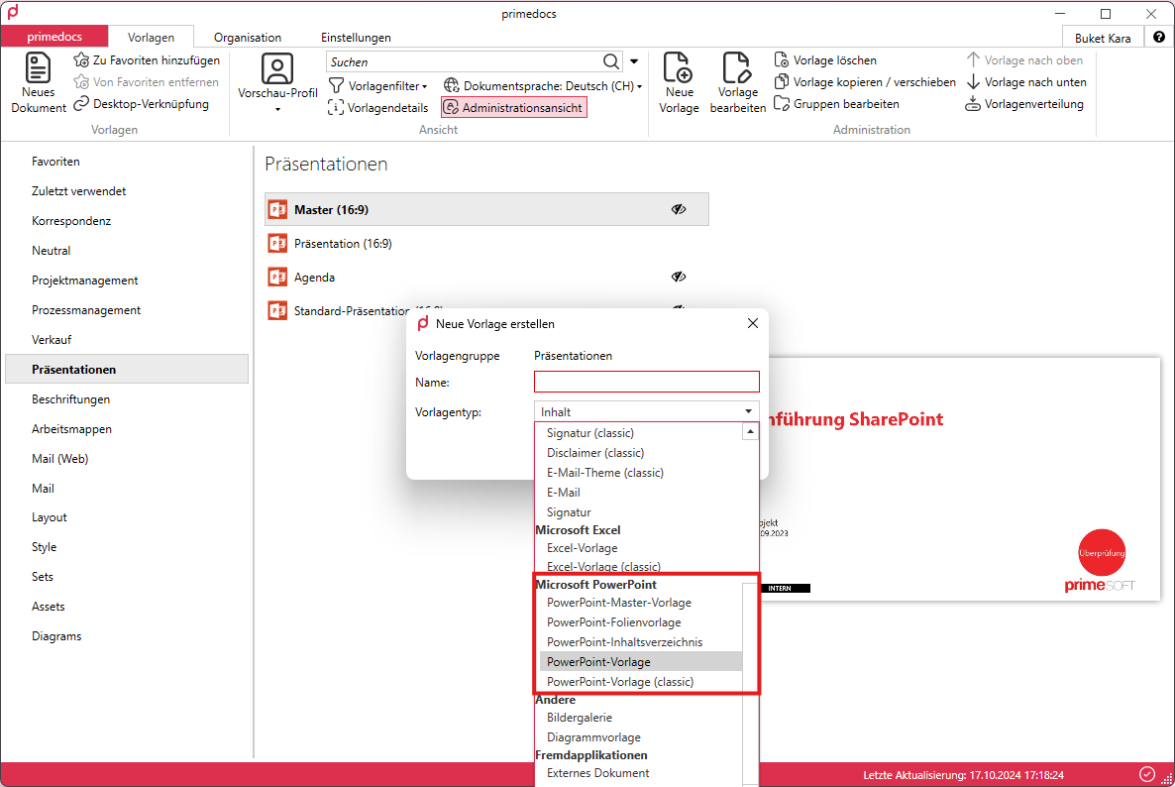Open the help question mark icon
The height and width of the screenshot is (787, 1175).
1159,37
